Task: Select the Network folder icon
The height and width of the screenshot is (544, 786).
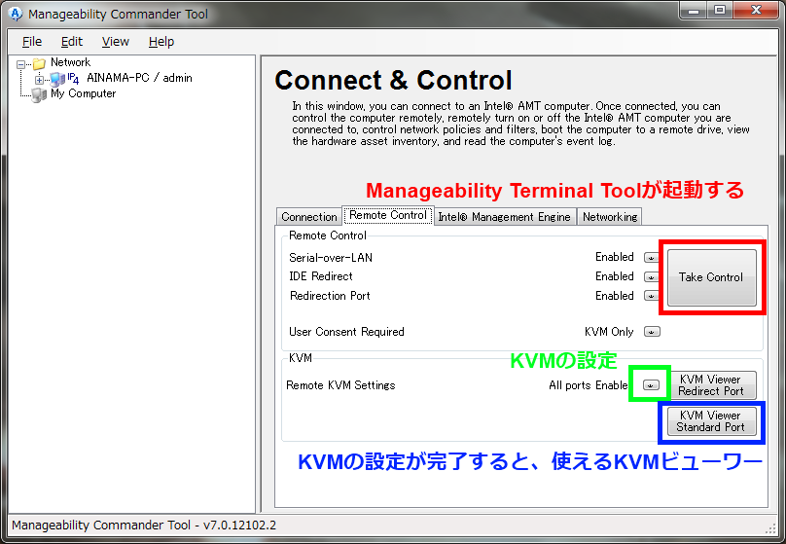Action: 39,63
